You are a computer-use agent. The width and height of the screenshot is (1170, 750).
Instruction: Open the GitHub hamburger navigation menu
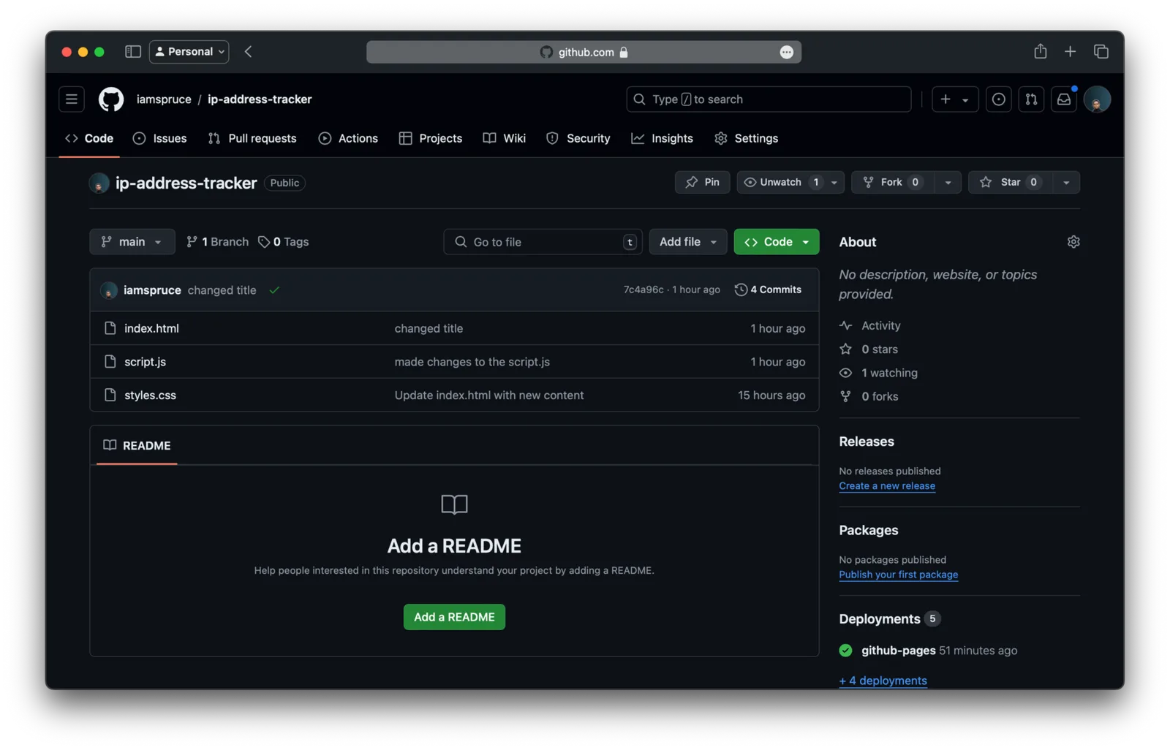coord(71,99)
